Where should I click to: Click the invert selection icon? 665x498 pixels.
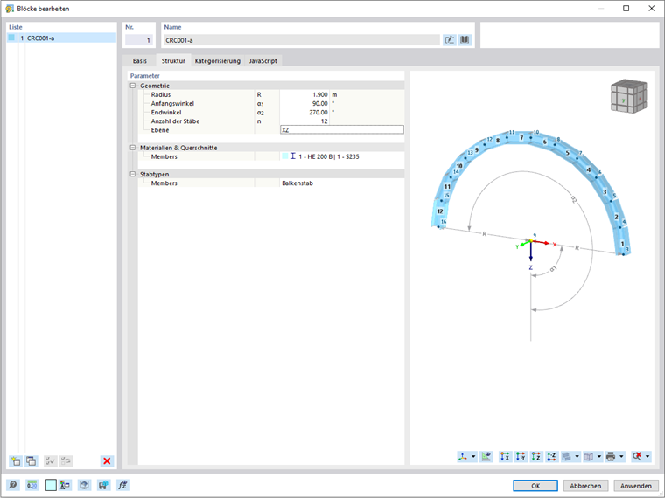[x=66, y=460]
